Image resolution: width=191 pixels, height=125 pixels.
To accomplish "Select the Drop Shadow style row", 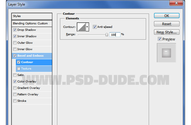I will (32, 30).
